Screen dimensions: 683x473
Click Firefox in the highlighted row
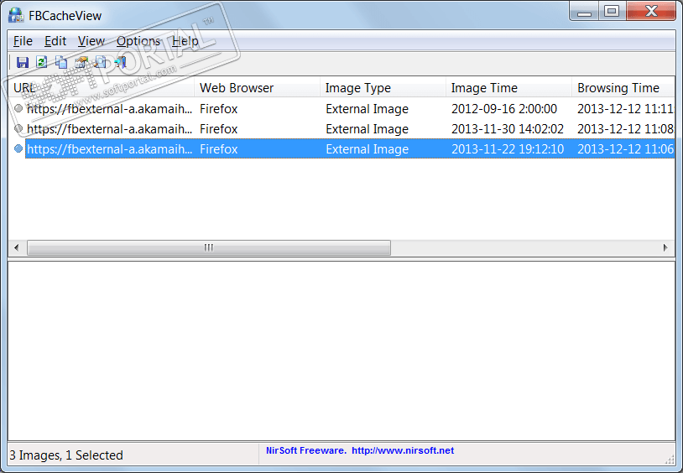click(x=219, y=149)
